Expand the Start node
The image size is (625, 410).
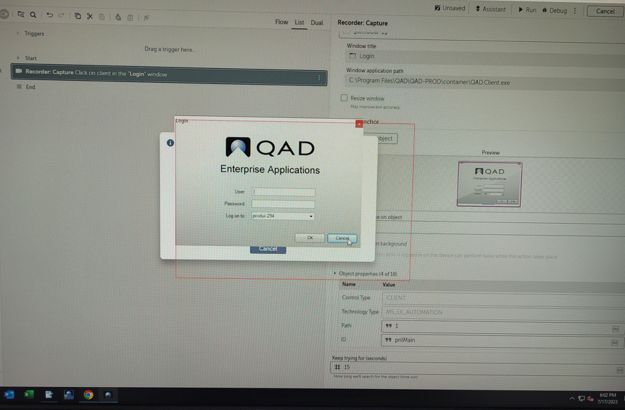click(x=18, y=58)
